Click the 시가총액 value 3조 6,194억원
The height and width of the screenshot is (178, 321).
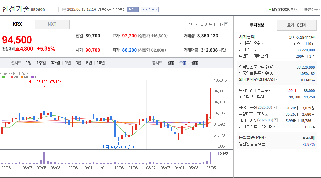tap(302, 37)
